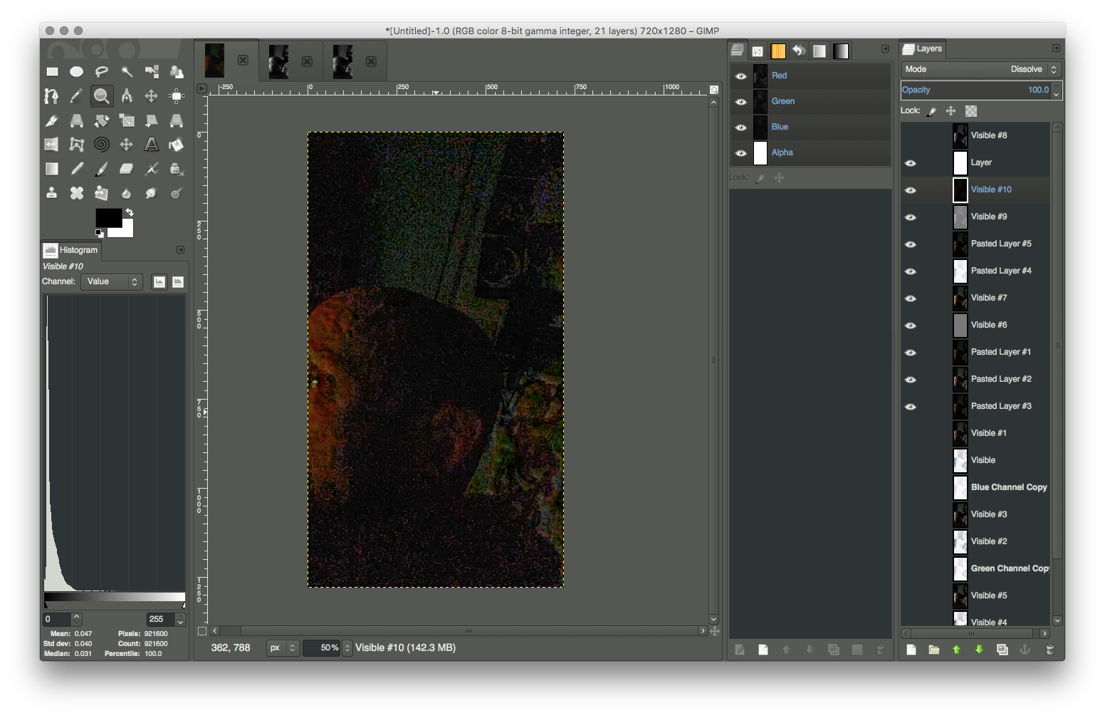The width and height of the screenshot is (1105, 718).
Task: Select the Paths tool
Action: pos(52,95)
